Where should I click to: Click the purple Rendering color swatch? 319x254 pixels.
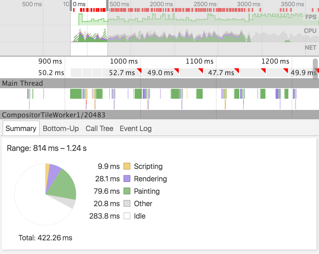[x=127, y=179]
